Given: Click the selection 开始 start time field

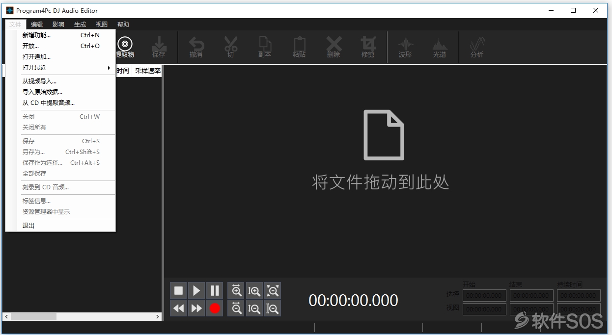Looking at the screenshot, I should (484, 295).
